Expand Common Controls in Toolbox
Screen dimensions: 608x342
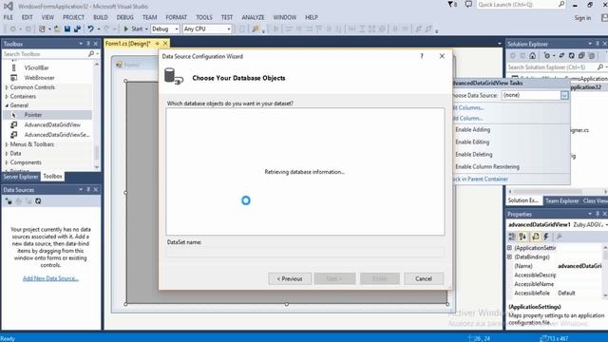click(x=7, y=87)
